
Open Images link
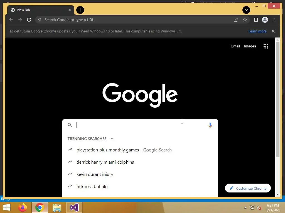[x=250, y=46]
